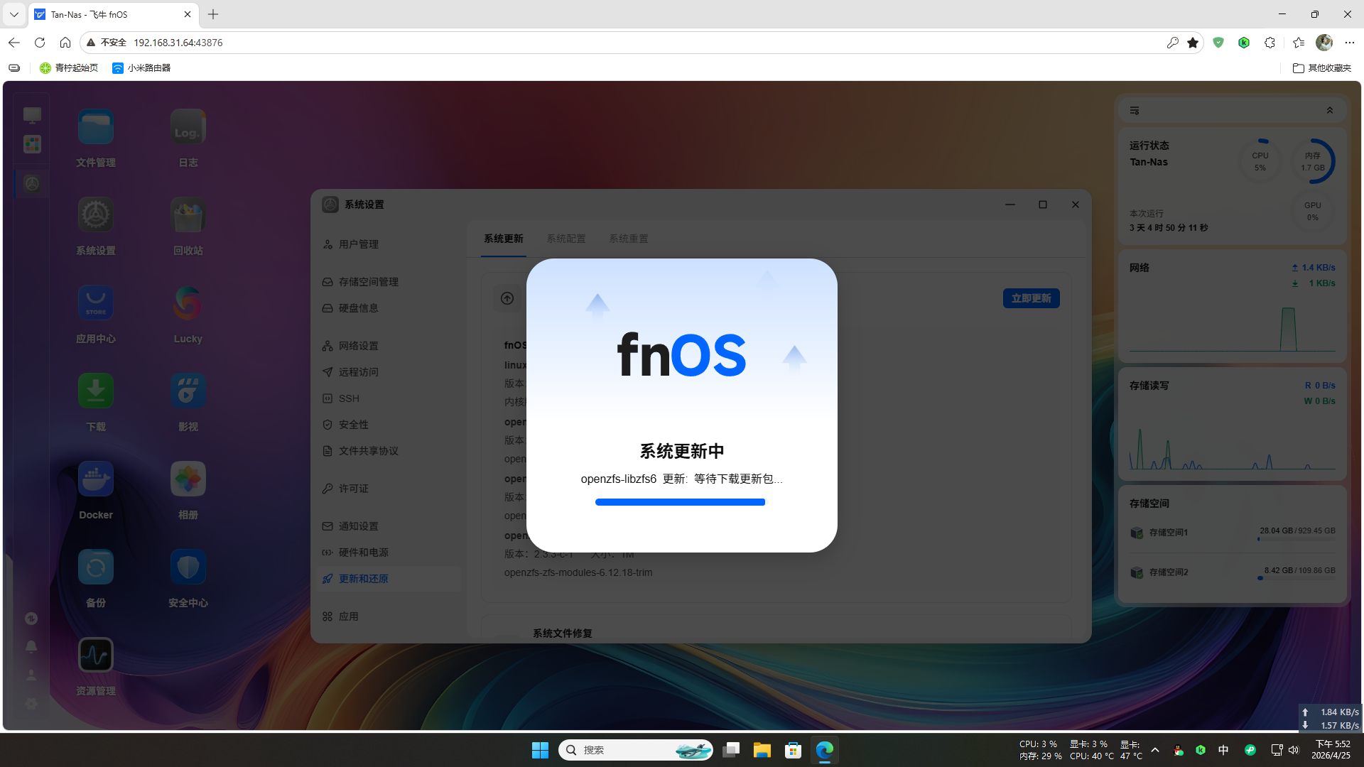Open the user account icon in the left dock

(x=31, y=675)
